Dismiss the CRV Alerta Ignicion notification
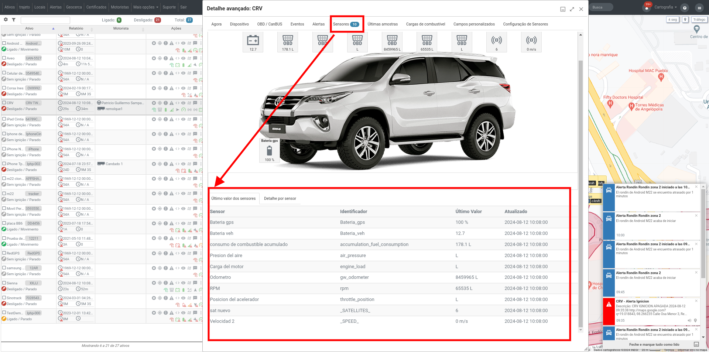This screenshot has width=709, height=352. [696, 301]
